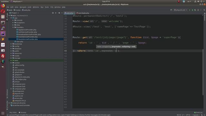
Task: Expand the bootstrap folder
Action: click(x=11, y=44)
